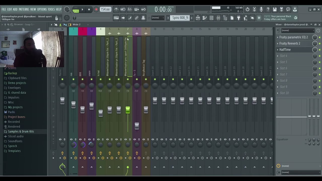The width and height of the screenshot is (322, 181).
Task: Toggle Fruity parametric EQ 2 green enable light
Action: tap(319, 37)
